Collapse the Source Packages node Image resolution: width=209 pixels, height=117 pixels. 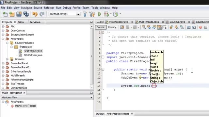(7, 43)
